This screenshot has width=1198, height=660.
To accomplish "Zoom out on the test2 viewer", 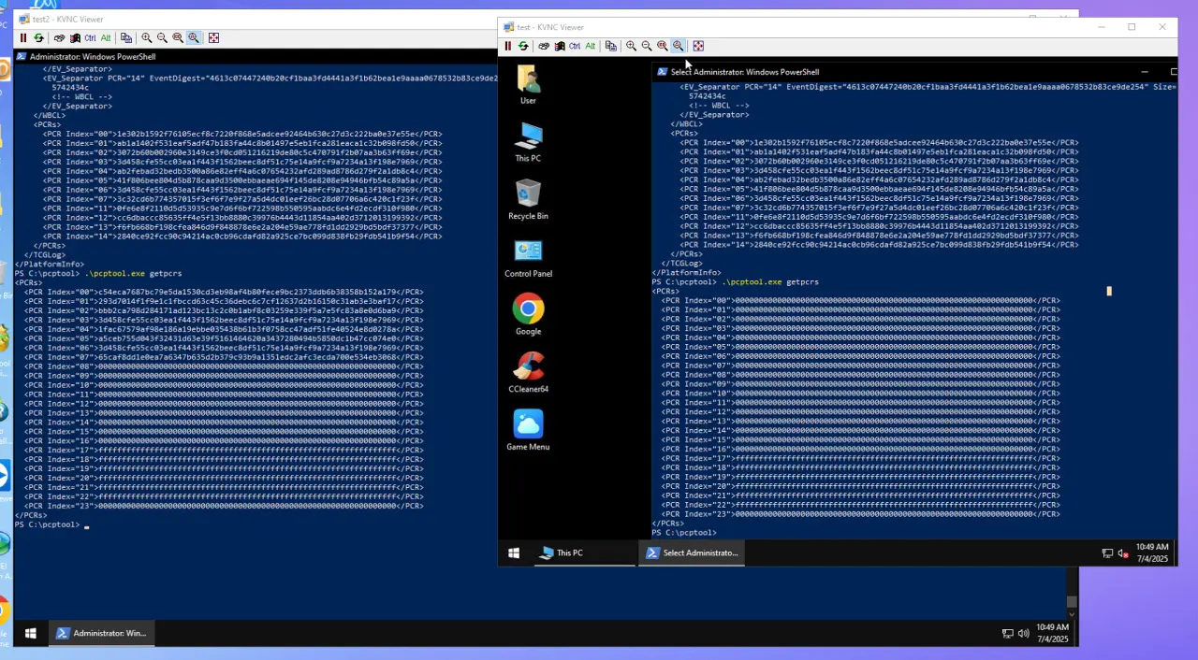I will pos(162,38).
